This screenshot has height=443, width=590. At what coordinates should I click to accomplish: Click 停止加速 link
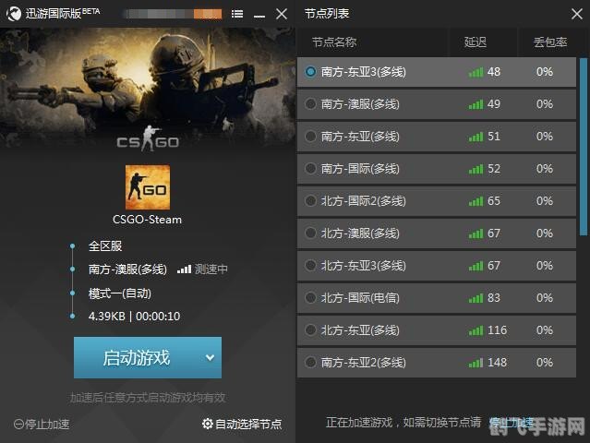(x=47, y=425)
